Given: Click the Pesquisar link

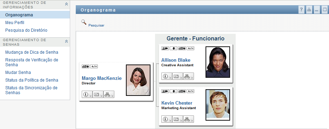Looking at the screenshot, I should (96, 25).
